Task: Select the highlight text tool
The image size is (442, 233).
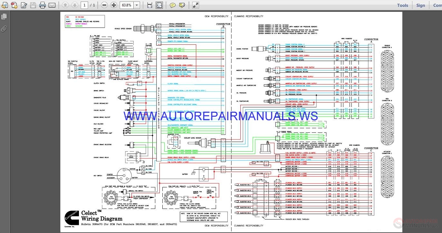Action: point(182,5)
